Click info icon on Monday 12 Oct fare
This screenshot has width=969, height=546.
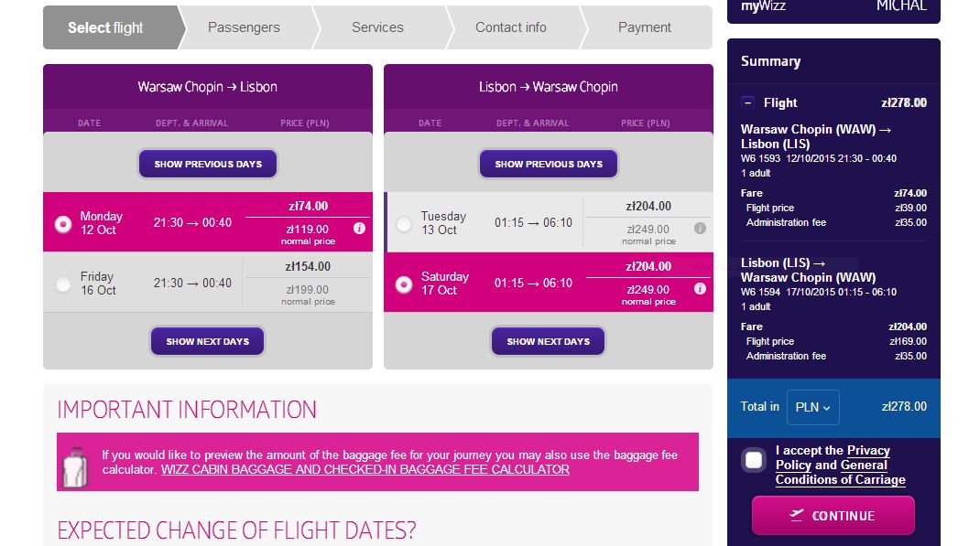tap(359, 229)
